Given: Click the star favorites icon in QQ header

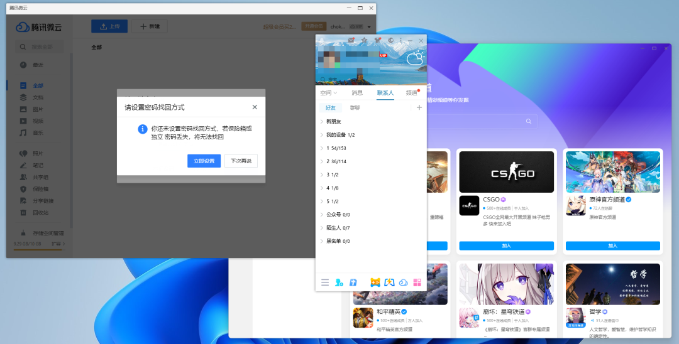Looking at the screenshot, I should 364,40.
